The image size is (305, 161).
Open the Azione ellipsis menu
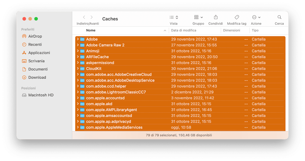[256, 17]
